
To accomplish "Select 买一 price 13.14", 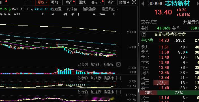I will point(164,98).
